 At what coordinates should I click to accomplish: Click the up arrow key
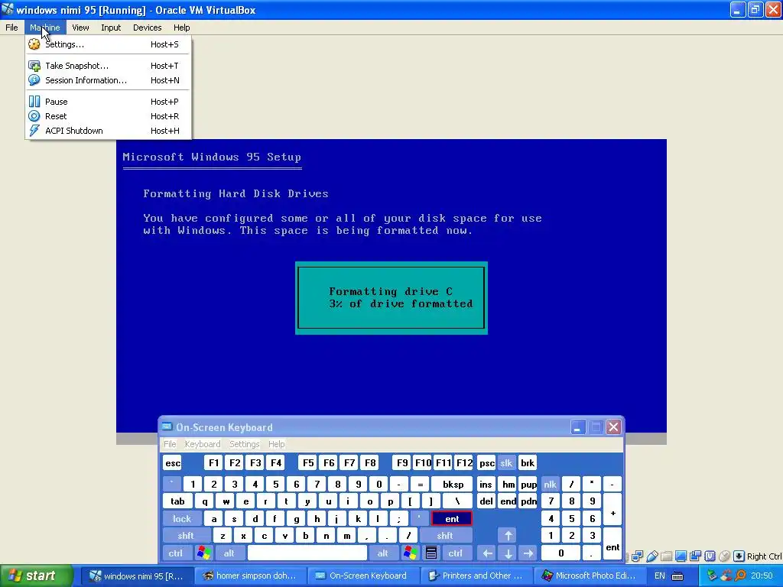click(508, 536)
